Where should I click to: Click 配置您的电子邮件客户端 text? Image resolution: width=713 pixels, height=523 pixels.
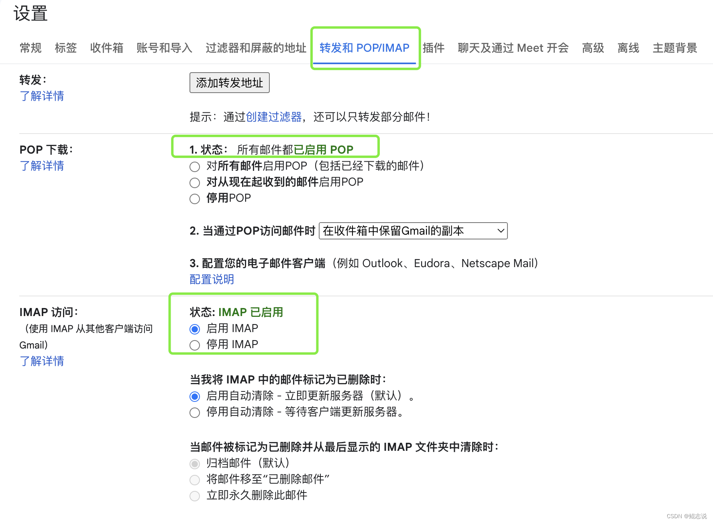[x=263, y=264]
